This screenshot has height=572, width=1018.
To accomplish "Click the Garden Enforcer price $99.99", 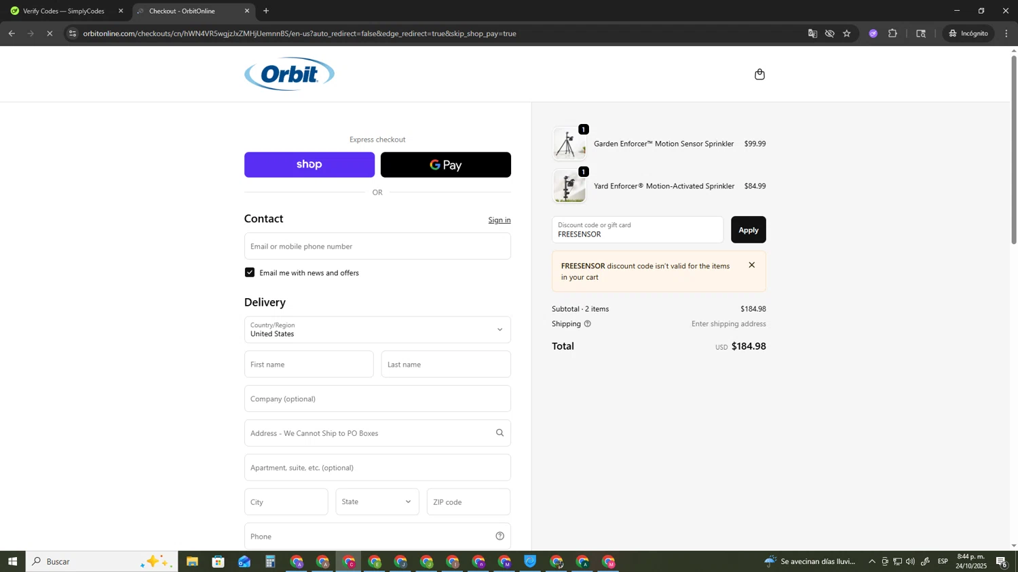I will coord(755,144).
